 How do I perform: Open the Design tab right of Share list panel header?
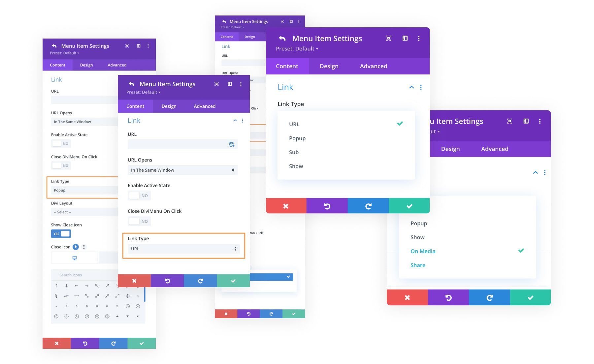pos(450,149)
